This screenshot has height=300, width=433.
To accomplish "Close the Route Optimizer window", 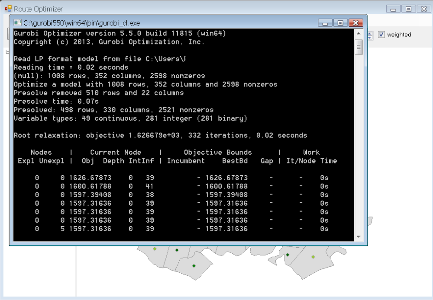I will click(423, 9).
